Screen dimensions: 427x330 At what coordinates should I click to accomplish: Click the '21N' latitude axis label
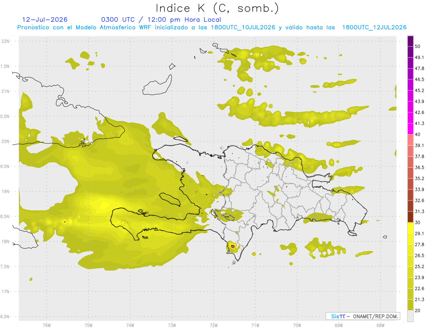coord(6,91)
